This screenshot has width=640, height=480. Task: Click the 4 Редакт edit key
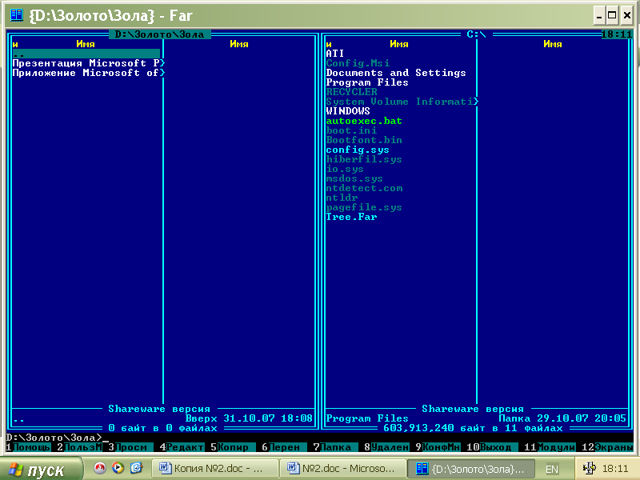[x=182, y=447]
